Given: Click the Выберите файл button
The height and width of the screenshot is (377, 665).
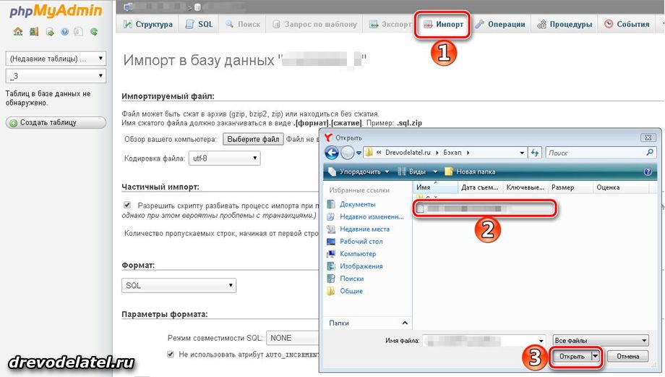Looking at the screenshot, I should [x=252, y=139].
